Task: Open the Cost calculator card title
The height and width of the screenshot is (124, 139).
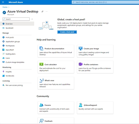Action: click(x=51, y=65)
